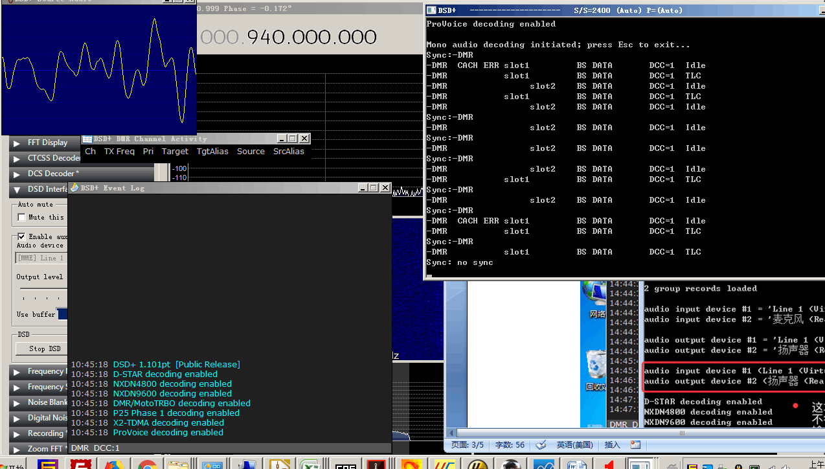Select 'NXDN4800 decoding enabled' Event Log line
This screenshot has width=825, height=469.
172,384
